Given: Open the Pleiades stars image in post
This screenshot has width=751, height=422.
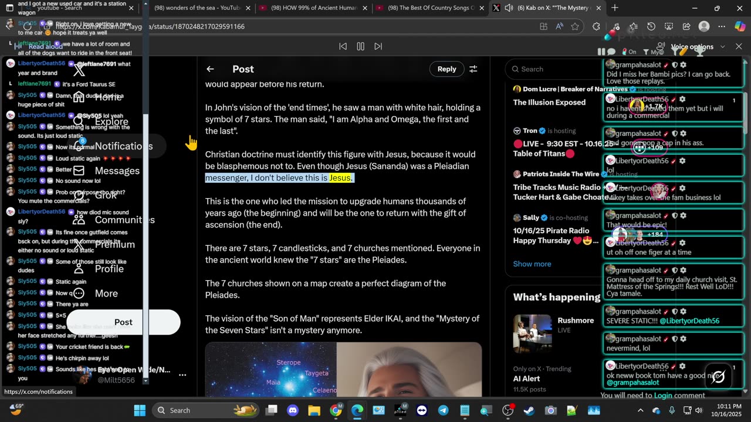Looking at the screenshot, I should click(x=271, y=369).
